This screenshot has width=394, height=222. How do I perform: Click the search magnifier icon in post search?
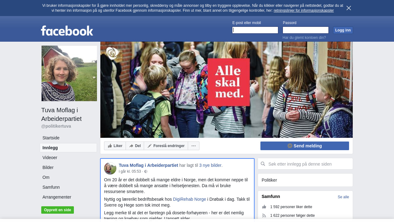(x=263, y=164)
